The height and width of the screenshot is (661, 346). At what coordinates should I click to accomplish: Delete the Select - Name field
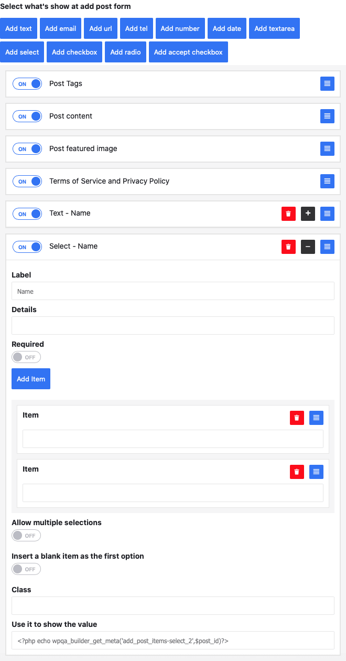pos(288,247)
